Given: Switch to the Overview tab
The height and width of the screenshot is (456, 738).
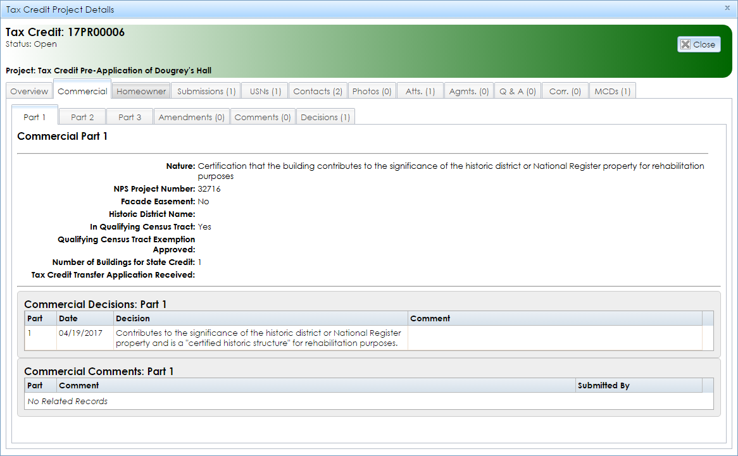Looking at the screenshot, I should (29, 90).
